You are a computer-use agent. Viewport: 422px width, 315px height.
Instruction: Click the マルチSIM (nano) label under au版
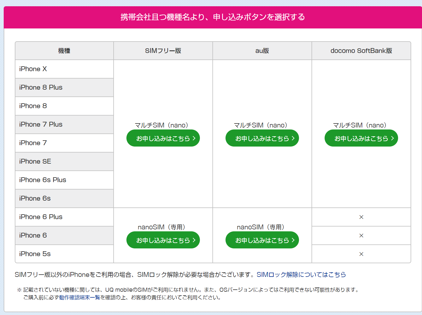[x=261, y=125]
